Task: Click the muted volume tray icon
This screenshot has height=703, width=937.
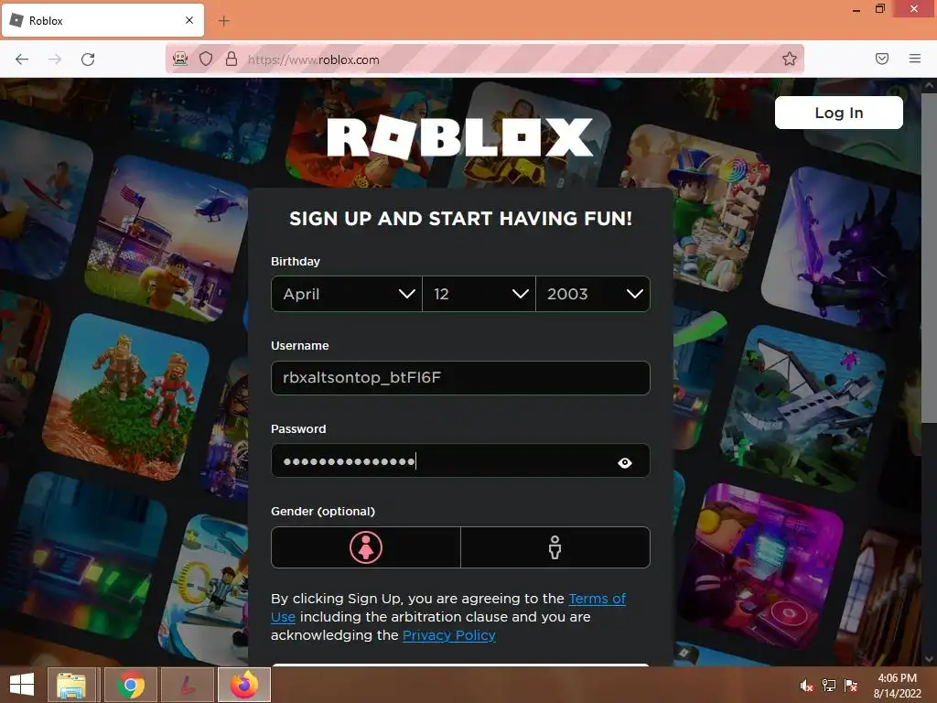Action: pyautogui.click(x=807, y=686)
